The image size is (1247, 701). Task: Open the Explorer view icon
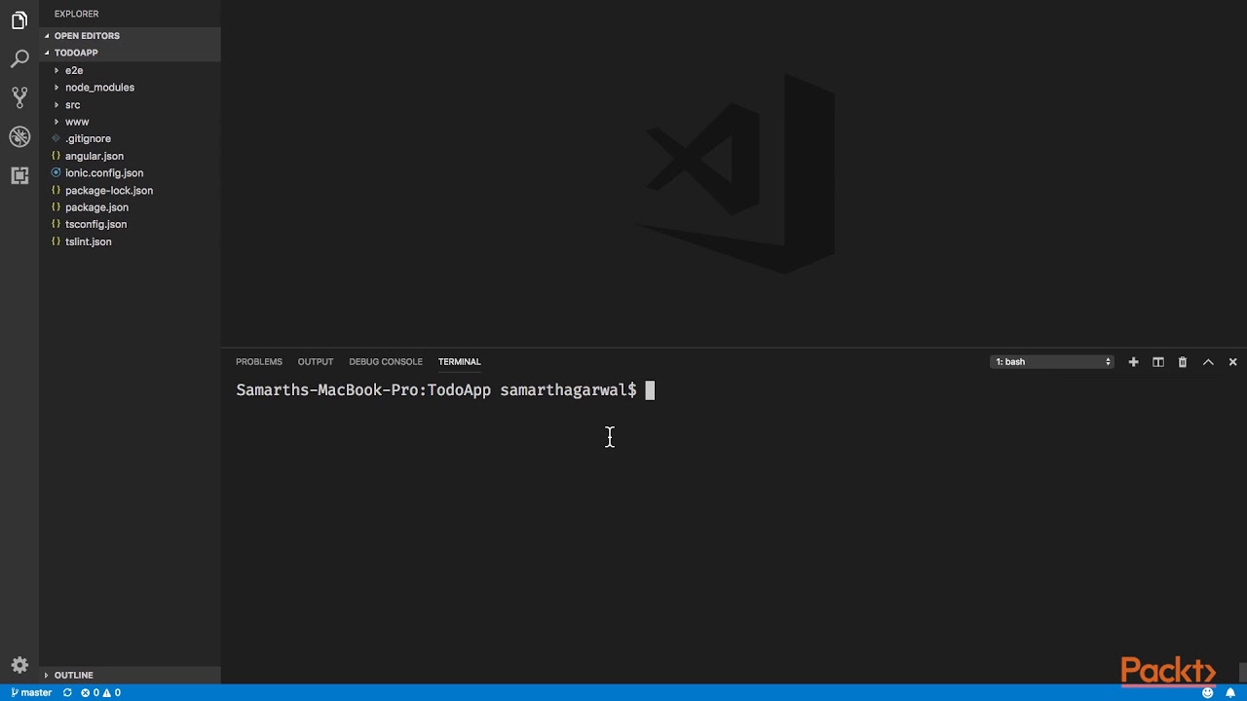[x=19, y=20]
